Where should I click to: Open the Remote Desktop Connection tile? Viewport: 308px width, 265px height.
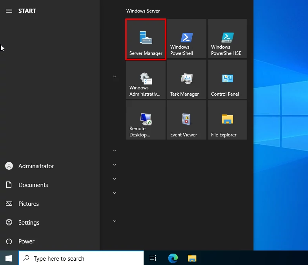pos(146,120)
